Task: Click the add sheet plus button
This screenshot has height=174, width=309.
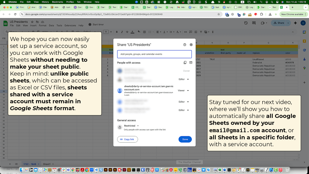Action: [10, 164]
